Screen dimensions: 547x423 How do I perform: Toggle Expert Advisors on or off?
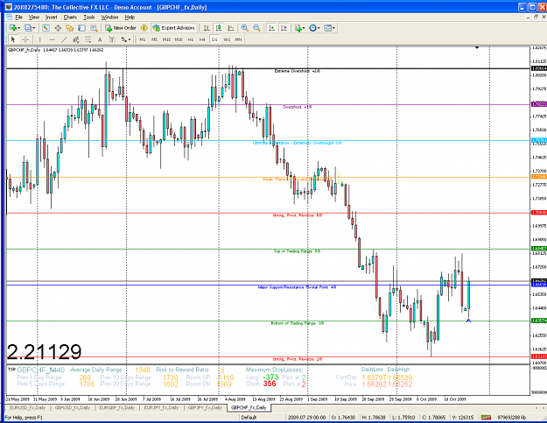click(x=174, y=28)
